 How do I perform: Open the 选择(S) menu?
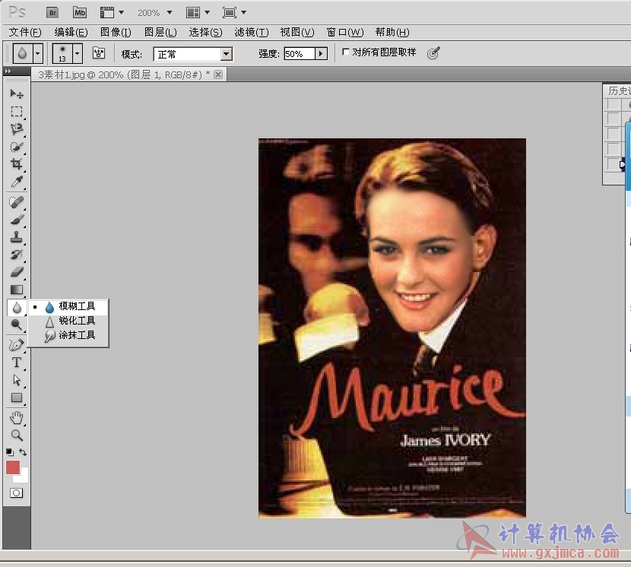click(205, 32)
